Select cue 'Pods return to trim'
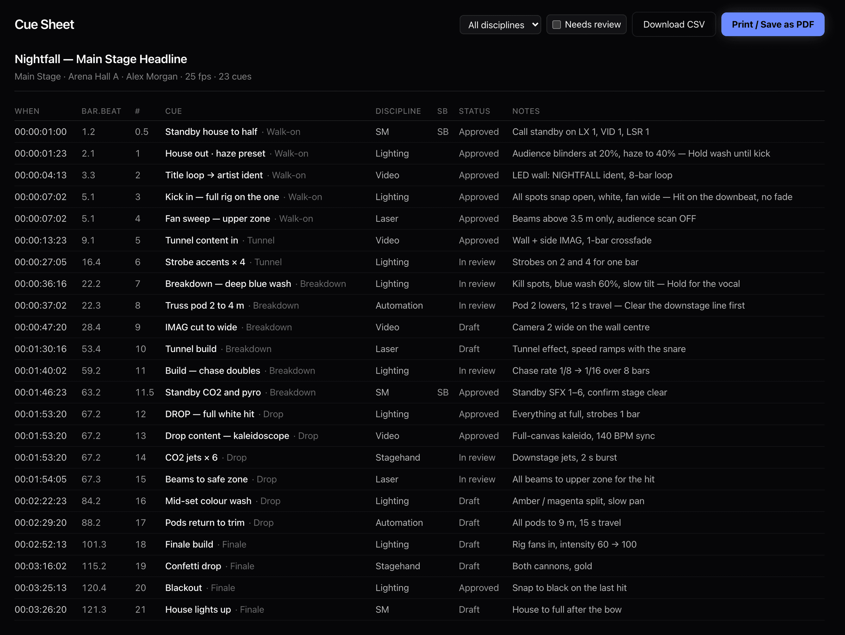 (x=205, y=523)
